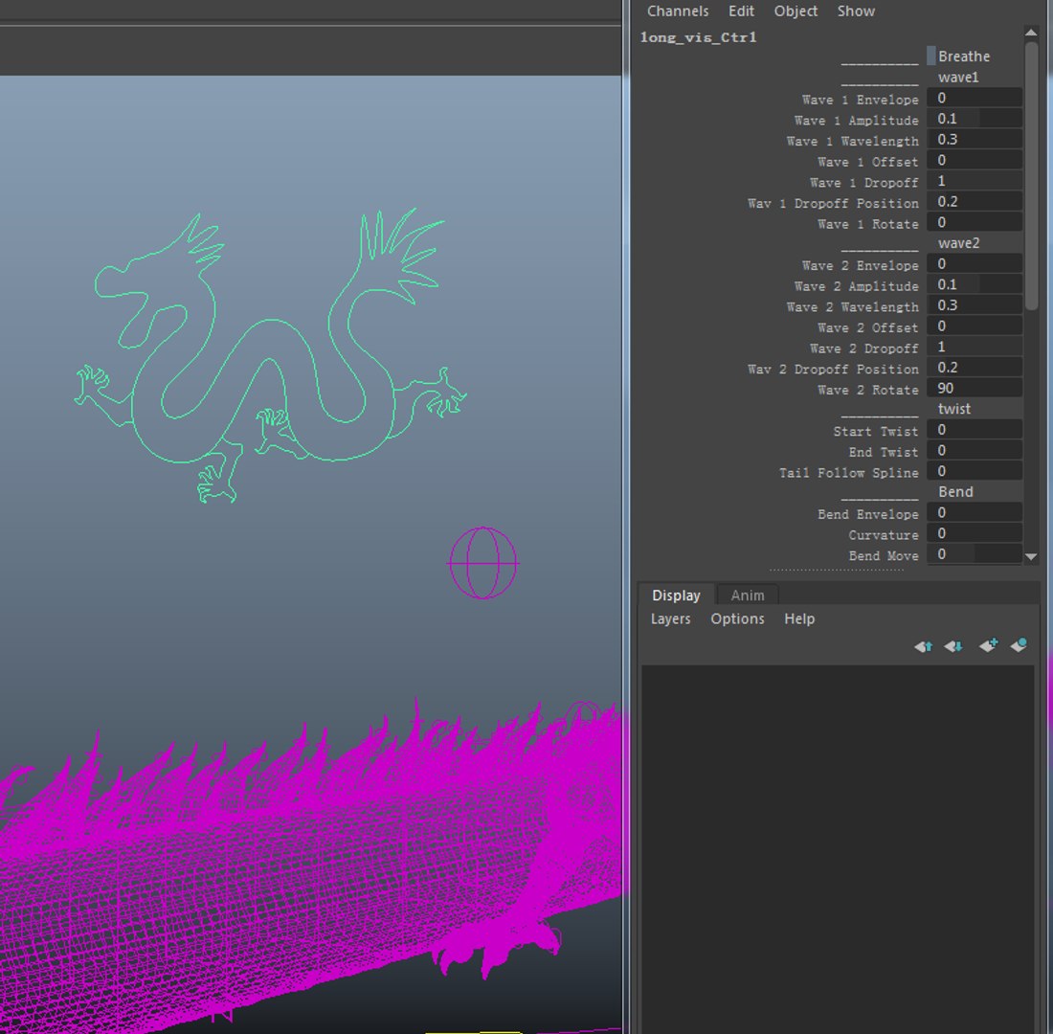Click the Wave 1 Dropoff value field

click(x=975, y=181)
